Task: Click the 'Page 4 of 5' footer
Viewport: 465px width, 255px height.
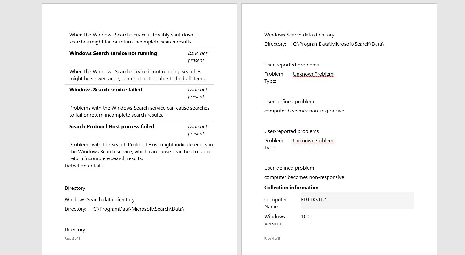Action: point(272,239)
